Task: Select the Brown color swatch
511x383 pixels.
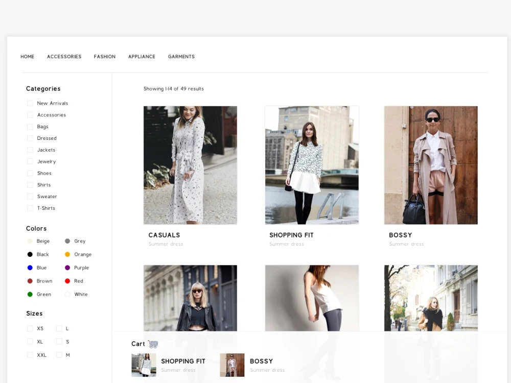Action: (x=30, y=281)
